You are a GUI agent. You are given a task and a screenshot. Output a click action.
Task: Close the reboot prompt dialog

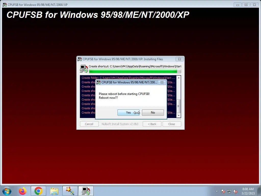click(162, 82)
